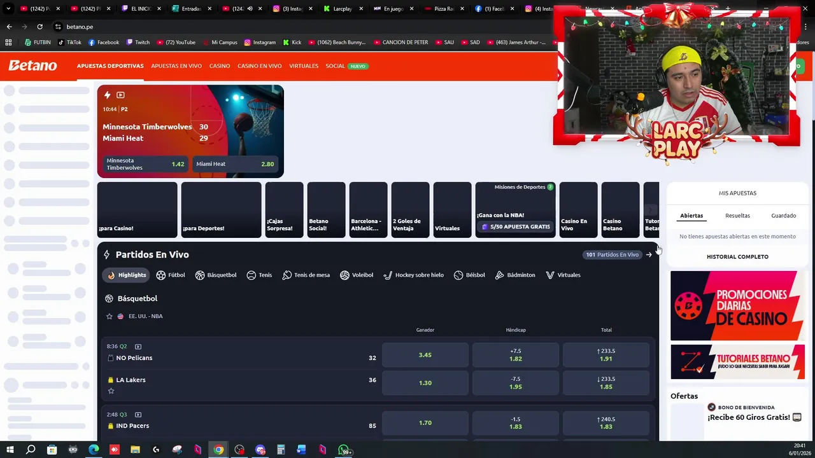Mute the audio-playing YouTube tab
Image resolution: width=815 pixels, height=458 pixels.
tap(250, 9)
